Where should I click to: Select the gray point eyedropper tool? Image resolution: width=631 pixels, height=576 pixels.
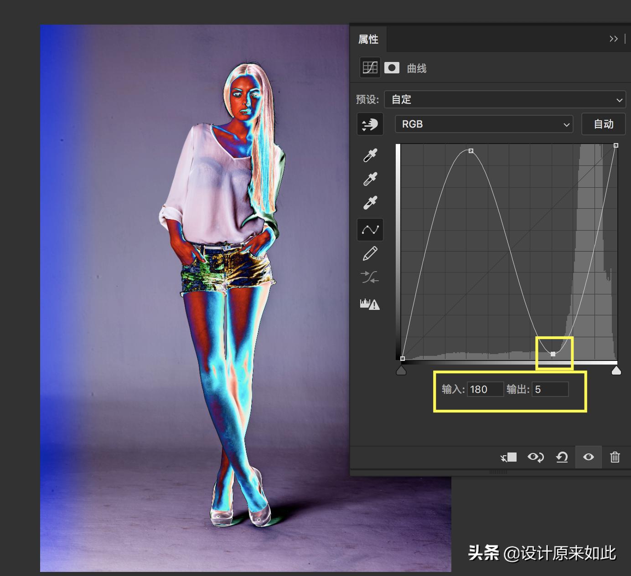[x=370, y=179]
